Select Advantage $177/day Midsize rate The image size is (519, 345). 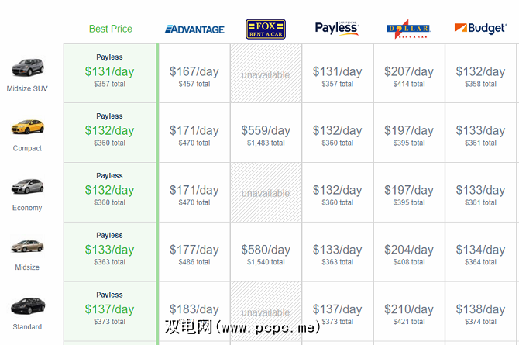194,251
